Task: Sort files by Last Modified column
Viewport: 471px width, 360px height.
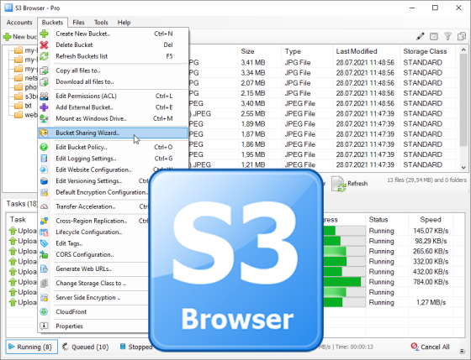Action: [x=366, y=51]
